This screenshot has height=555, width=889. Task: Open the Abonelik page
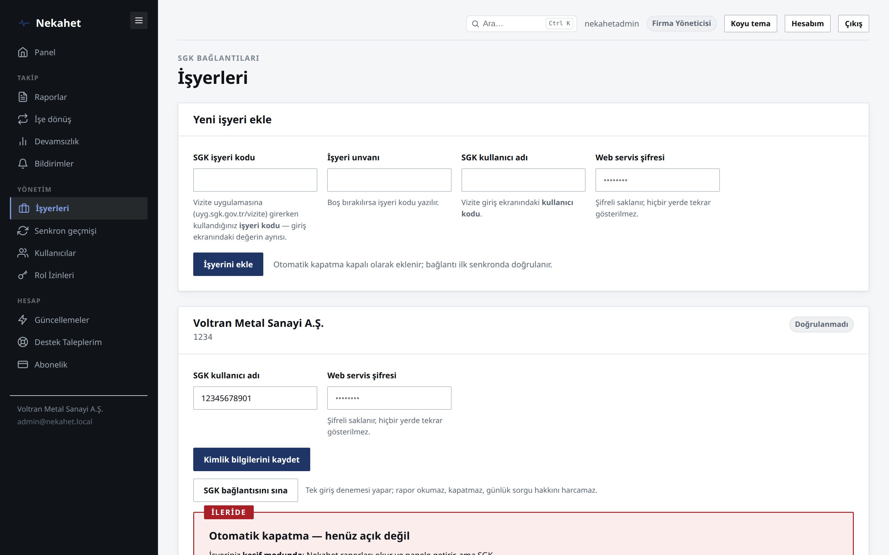tap(79, 364)
